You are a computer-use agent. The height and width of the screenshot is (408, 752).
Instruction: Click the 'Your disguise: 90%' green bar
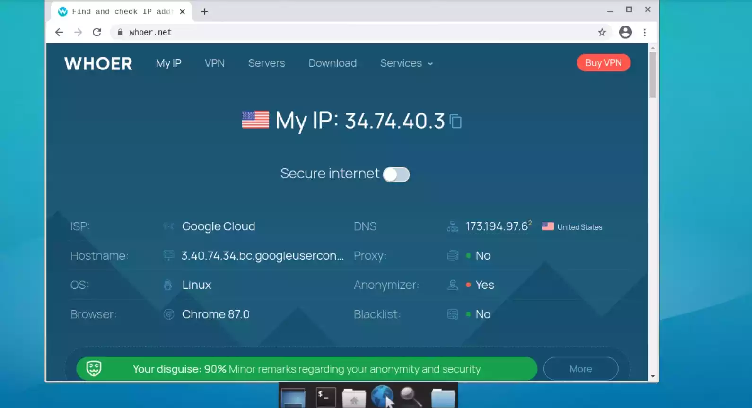click(x=306, y=369)
